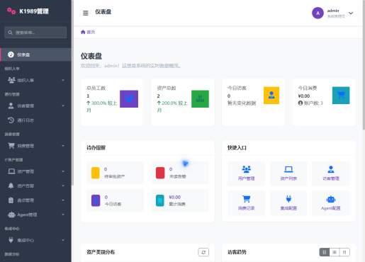Click the green 资产总数 icon
Viewport: 365px width, 262px height.
200,99
